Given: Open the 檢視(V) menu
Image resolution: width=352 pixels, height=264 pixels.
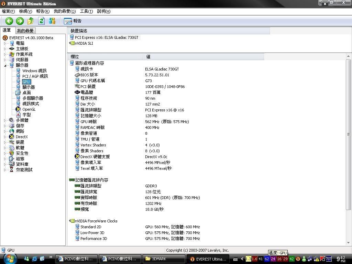Looking at the screenshot, I should 25,11.
